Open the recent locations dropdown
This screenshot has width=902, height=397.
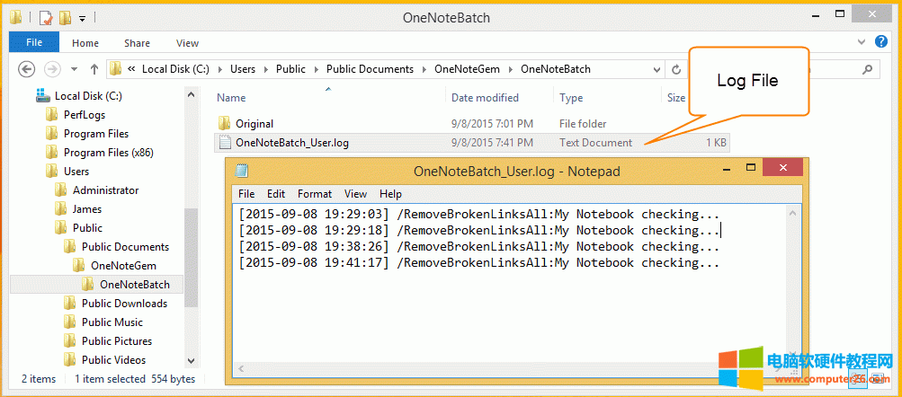tap(74, 69)
